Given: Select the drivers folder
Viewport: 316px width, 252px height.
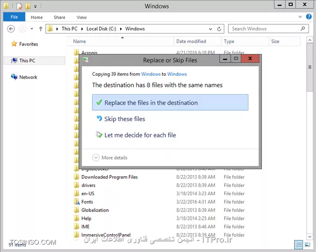Looking at the screenshot, I should tap(88, 185).
